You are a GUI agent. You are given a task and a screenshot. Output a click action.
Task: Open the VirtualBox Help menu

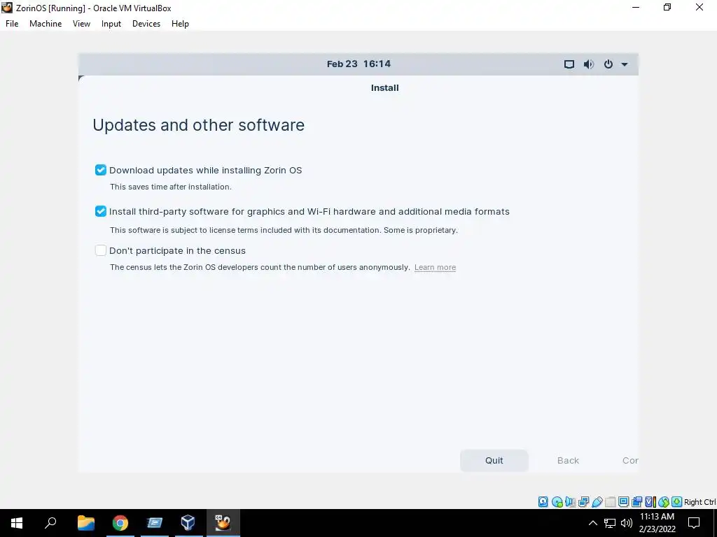click(180, 24)
